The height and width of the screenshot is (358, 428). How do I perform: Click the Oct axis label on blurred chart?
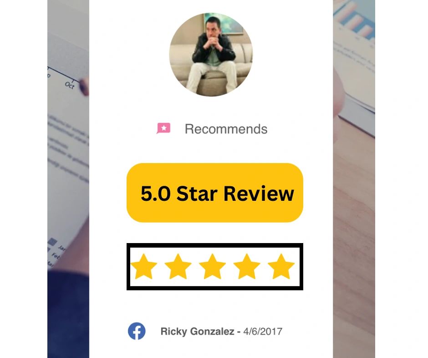pos(70,85)
